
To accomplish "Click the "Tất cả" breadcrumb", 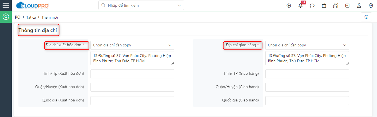I will click(31, 17).
